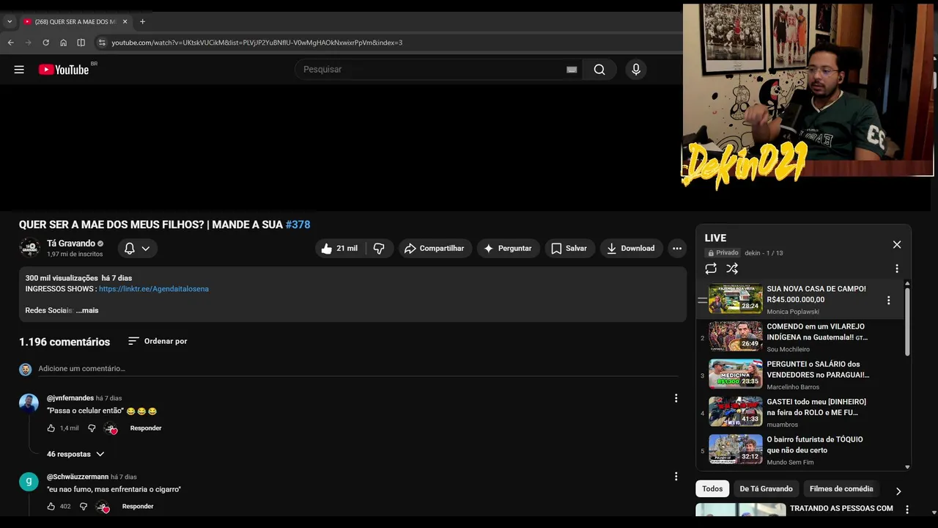Click page vertical scrollbar down arrow
This screenshot has height=528, width=938.
click(934, 512)
